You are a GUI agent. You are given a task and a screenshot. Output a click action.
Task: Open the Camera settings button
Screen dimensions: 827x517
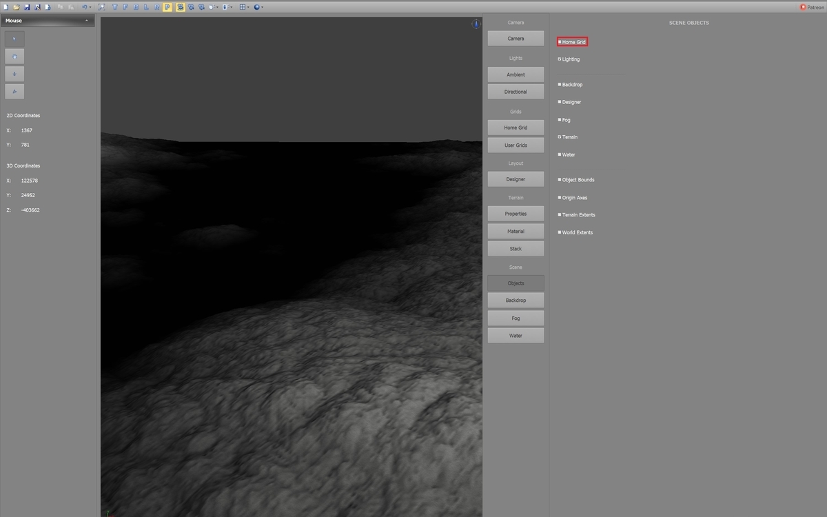pos(515,39)
